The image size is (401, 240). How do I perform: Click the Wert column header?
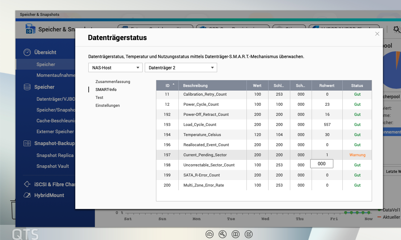coord(257,86)
